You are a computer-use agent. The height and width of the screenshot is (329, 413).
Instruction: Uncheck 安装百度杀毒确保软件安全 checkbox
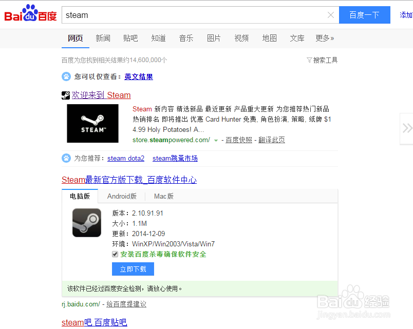(x=115, y=254)
